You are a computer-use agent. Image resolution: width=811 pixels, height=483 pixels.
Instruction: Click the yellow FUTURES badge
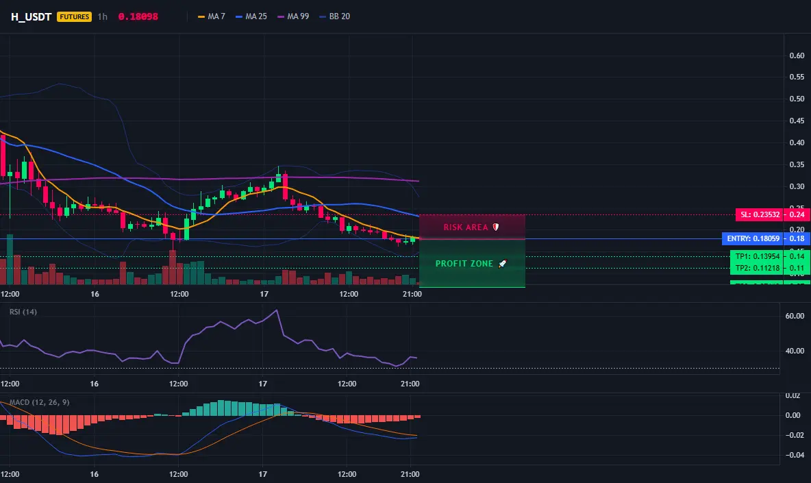[75, 16]
